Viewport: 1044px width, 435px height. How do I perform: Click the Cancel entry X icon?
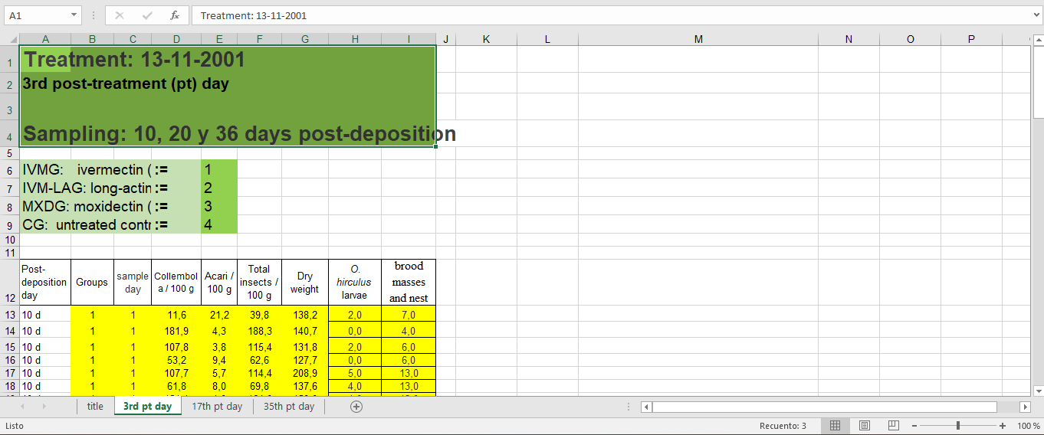pos(120,15)
